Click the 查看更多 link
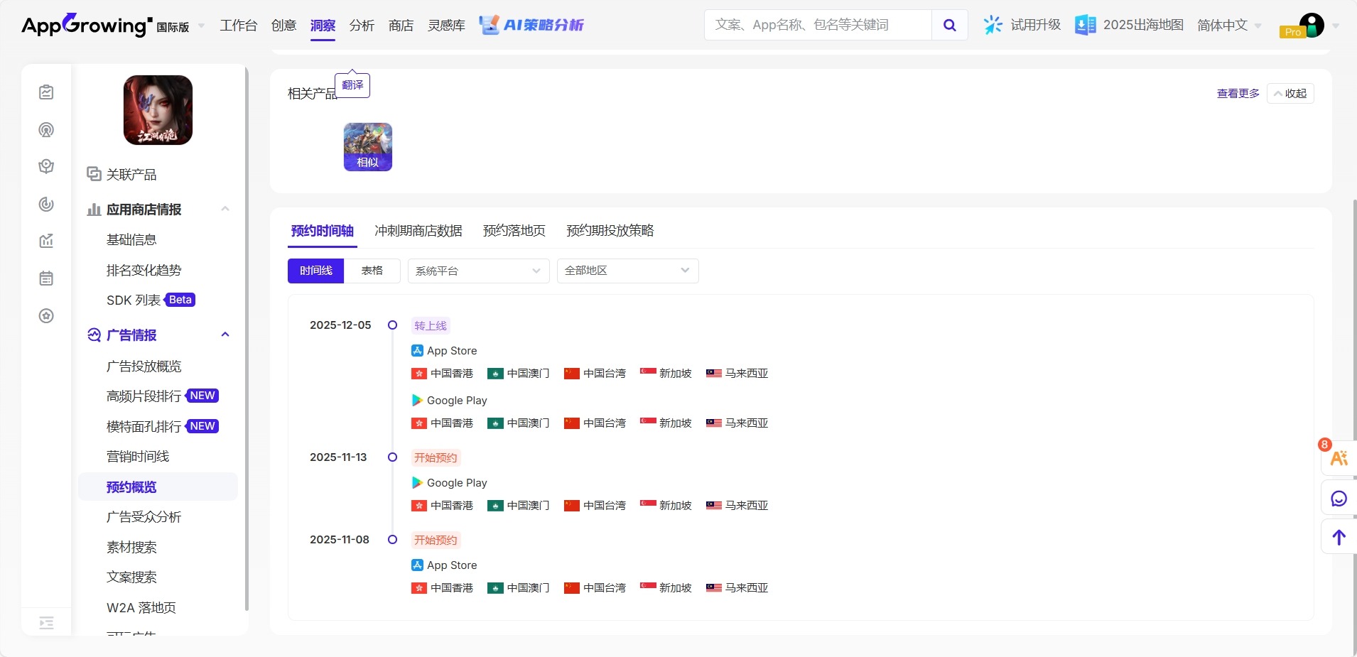This screenshot has height=657, width=1357. pos(1238,94)
